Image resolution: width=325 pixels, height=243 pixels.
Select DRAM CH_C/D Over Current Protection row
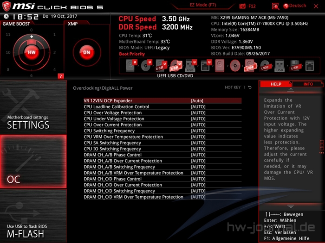pos(162,185)
